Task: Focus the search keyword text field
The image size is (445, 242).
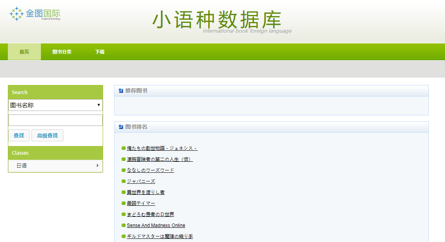Action: (x=55, y=120)
